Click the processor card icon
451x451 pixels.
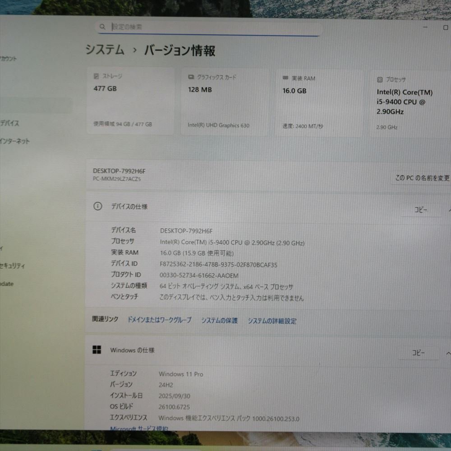coord(380,80)
